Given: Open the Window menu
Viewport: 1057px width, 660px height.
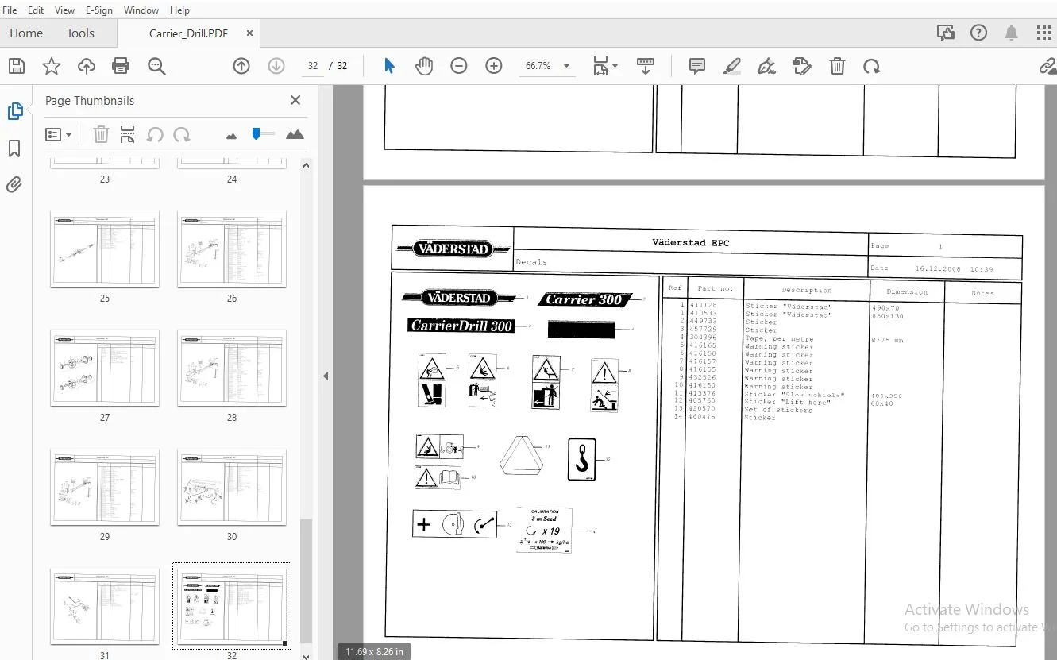Looking at the screenshot, I should (x=141, y=10).
